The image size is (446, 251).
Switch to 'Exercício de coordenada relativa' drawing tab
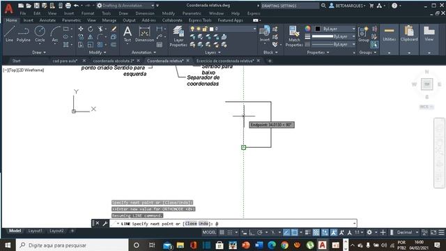(x=224, y=61)
